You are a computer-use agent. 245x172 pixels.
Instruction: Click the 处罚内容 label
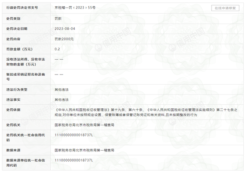click(x=13, y=39)
